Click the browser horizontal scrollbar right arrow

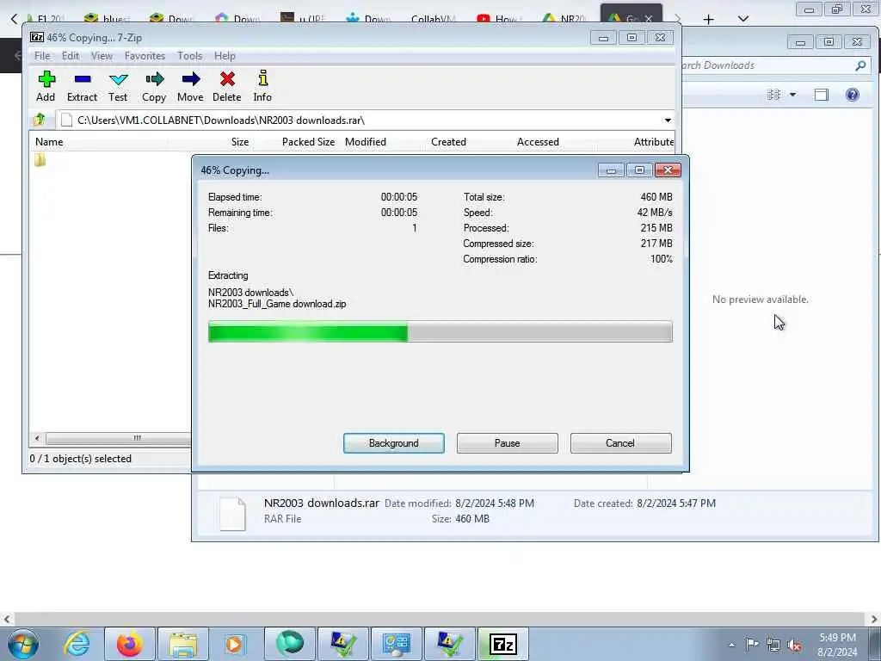(874, 619)
